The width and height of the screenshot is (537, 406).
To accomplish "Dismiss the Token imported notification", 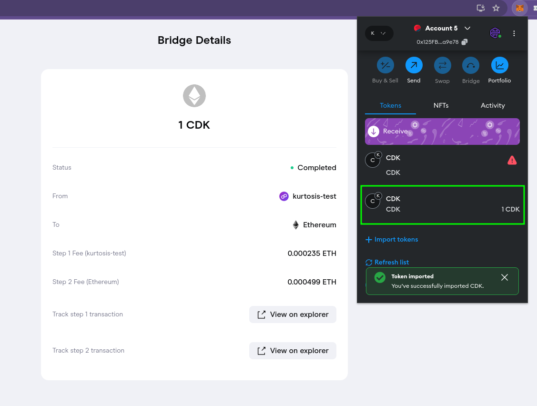I will [505, 277].
